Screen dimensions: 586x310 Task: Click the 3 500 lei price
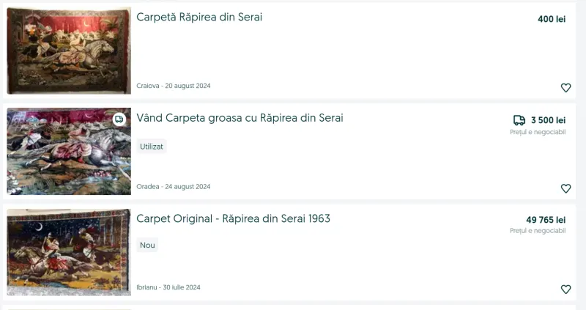click(x=548, y=120)
